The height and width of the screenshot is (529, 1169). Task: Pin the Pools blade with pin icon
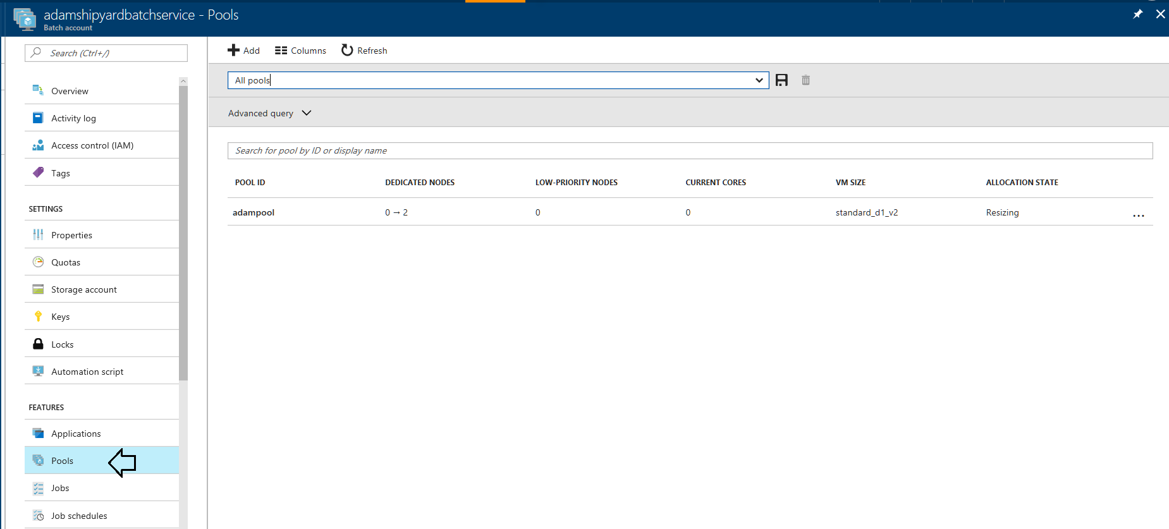(x=1137, y=14)
